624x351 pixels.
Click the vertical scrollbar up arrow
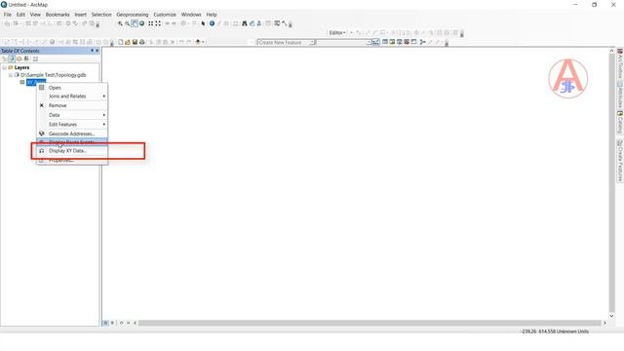click(611, 51)
